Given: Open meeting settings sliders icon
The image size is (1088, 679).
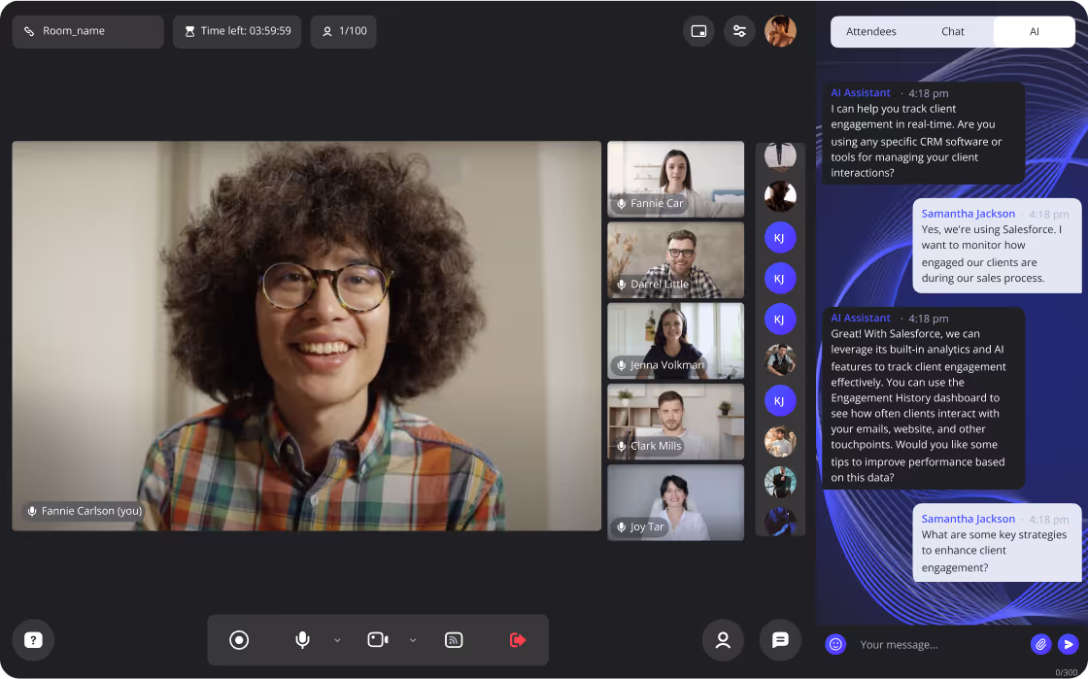Looking at the screenshot, I should [739, 31].
